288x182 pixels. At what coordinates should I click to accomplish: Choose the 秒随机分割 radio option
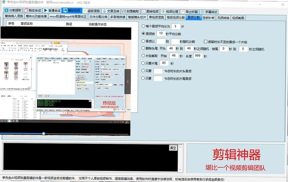[x=143, y=41]
